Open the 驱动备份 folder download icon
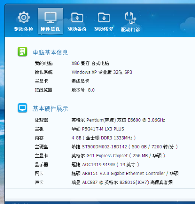The height and width of the screenshot is (204, 195). point(77,18)
